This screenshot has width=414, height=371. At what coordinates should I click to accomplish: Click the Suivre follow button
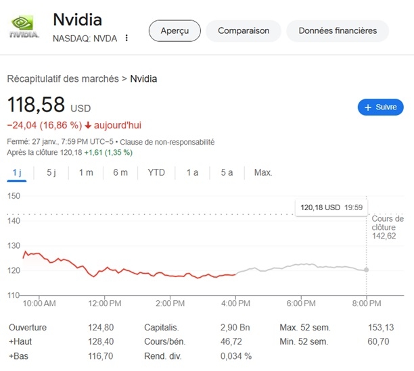point(380,107)
